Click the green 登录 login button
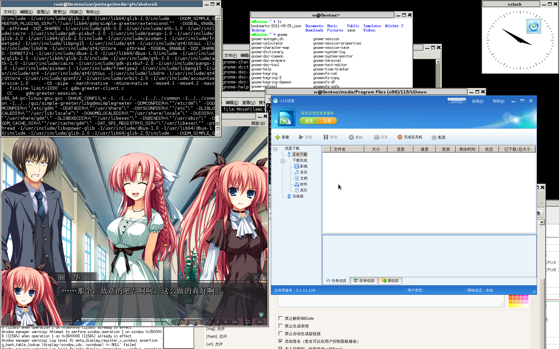 [x=309, y=121]
